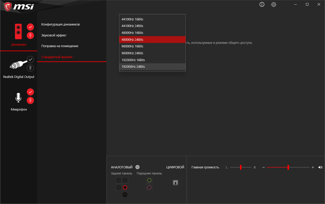Toggle default communication device for Микрофон
This screenshot has width=325, height=204.
pos(30,100)
